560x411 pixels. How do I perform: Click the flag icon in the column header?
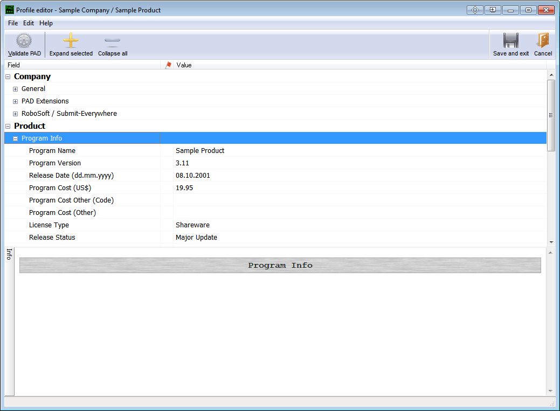click(168, 65)
